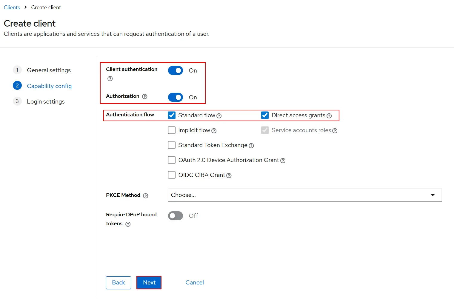Open the Direct access grants help tooltip
Viewport: 454px width, 299px height.
tap(329, 116)
